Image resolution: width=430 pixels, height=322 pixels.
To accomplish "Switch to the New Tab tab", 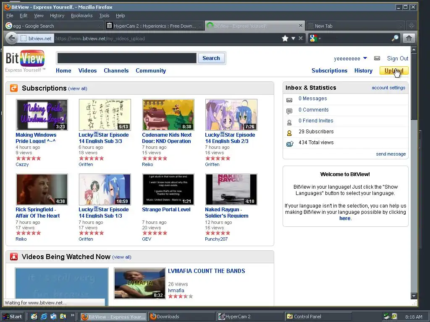I will tap(355, 26).
